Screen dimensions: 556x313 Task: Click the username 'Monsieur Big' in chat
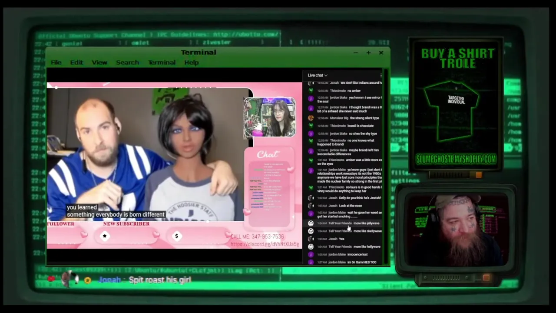[x=340, y=118]
